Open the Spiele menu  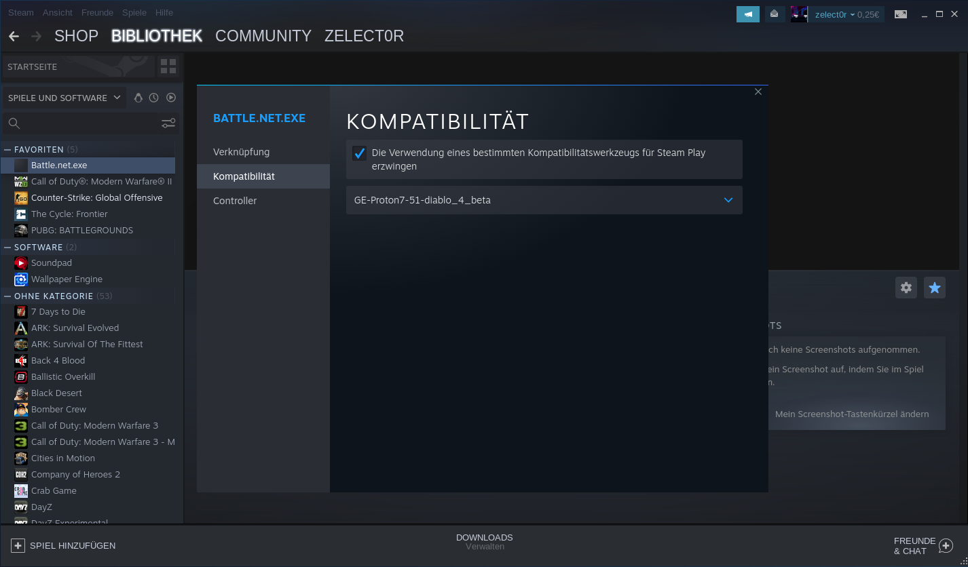coord(134,13)
